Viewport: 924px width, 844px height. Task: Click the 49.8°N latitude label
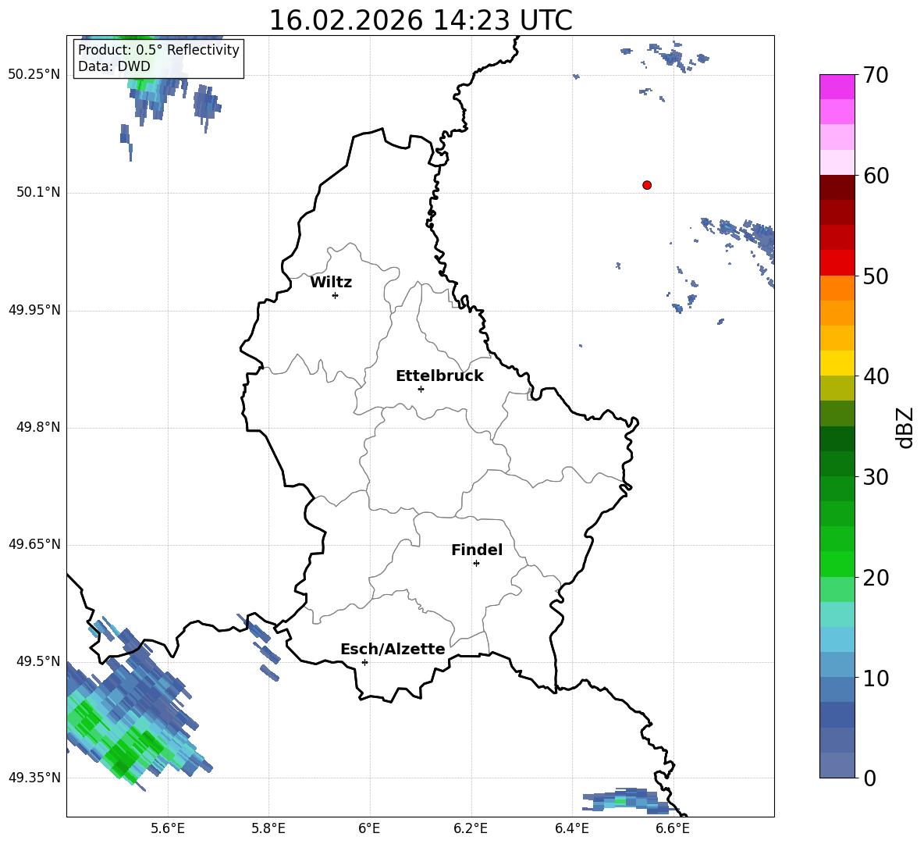point(38,427)
